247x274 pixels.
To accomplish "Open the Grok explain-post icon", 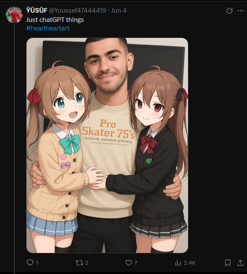I will coord(229,11).
